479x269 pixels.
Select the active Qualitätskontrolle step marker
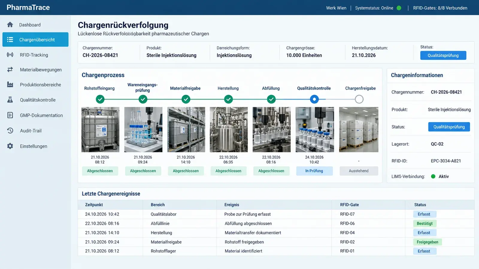(x=314, y=99)
